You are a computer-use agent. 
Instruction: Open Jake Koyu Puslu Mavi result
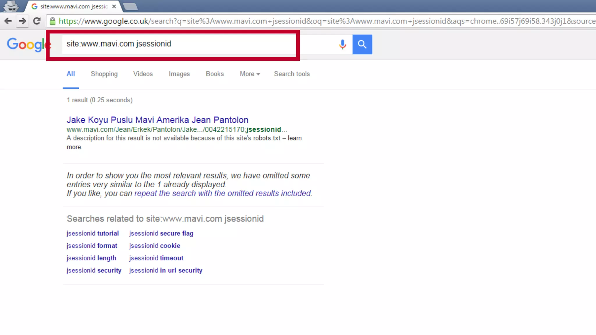[x=157, y=120]
